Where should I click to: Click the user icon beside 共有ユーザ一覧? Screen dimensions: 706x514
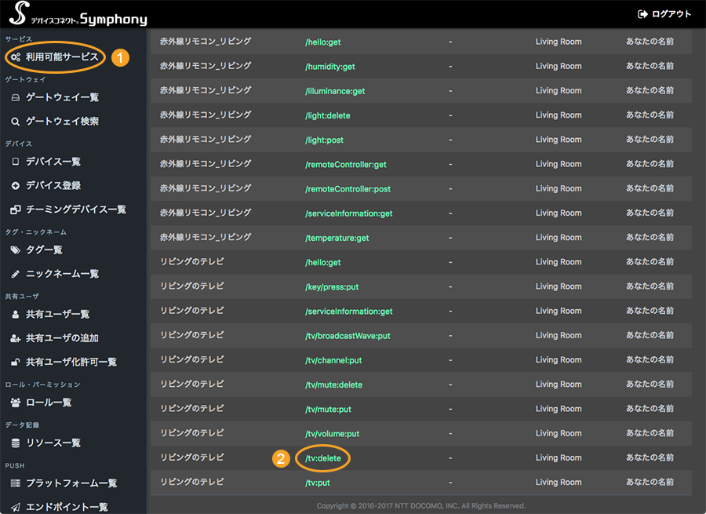coord(16,315)
